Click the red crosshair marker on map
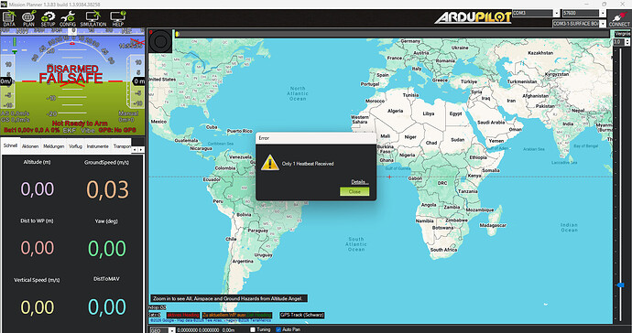The image size is (632, 333). 389,177
